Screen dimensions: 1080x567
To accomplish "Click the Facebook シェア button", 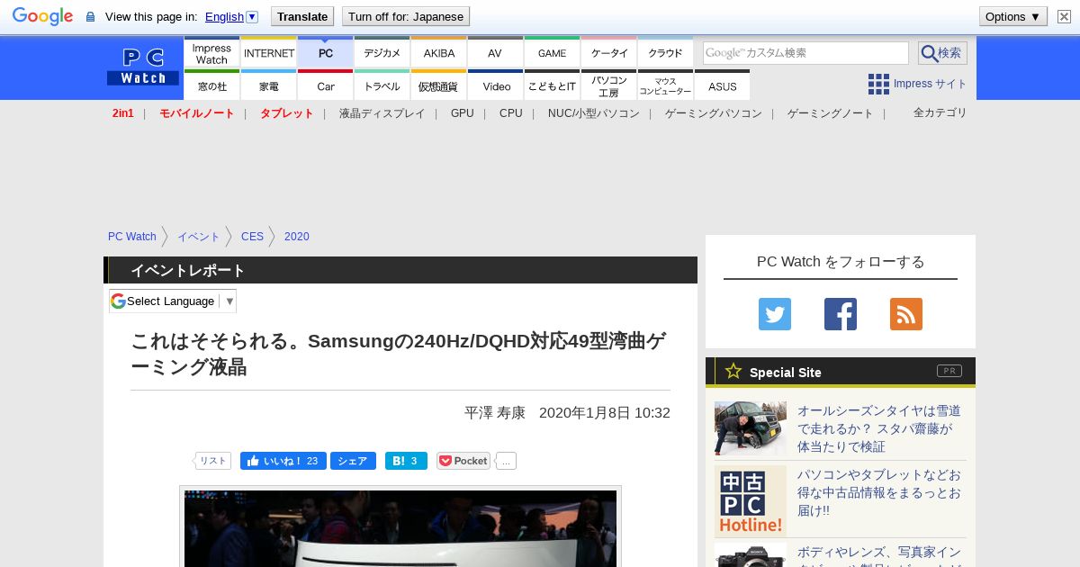I will [x=353, y=461].
